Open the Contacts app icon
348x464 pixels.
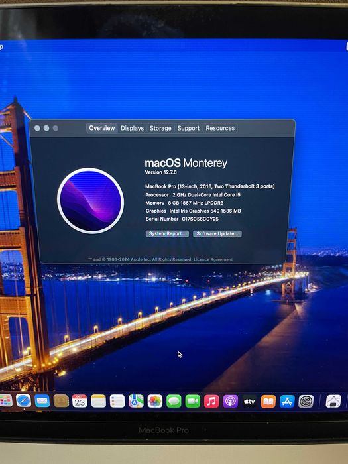click(61, 401)
